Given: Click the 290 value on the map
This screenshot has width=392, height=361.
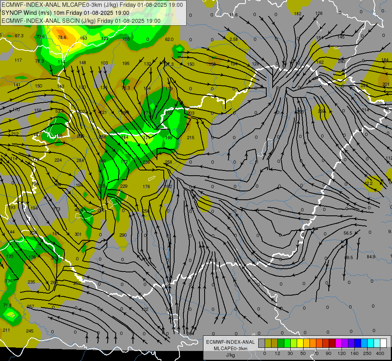Looking at the screenshot, I should point(123,235).
